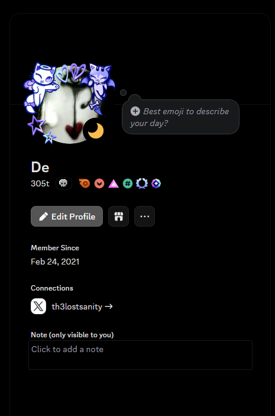Click the plus icon in status bubble

135,111
